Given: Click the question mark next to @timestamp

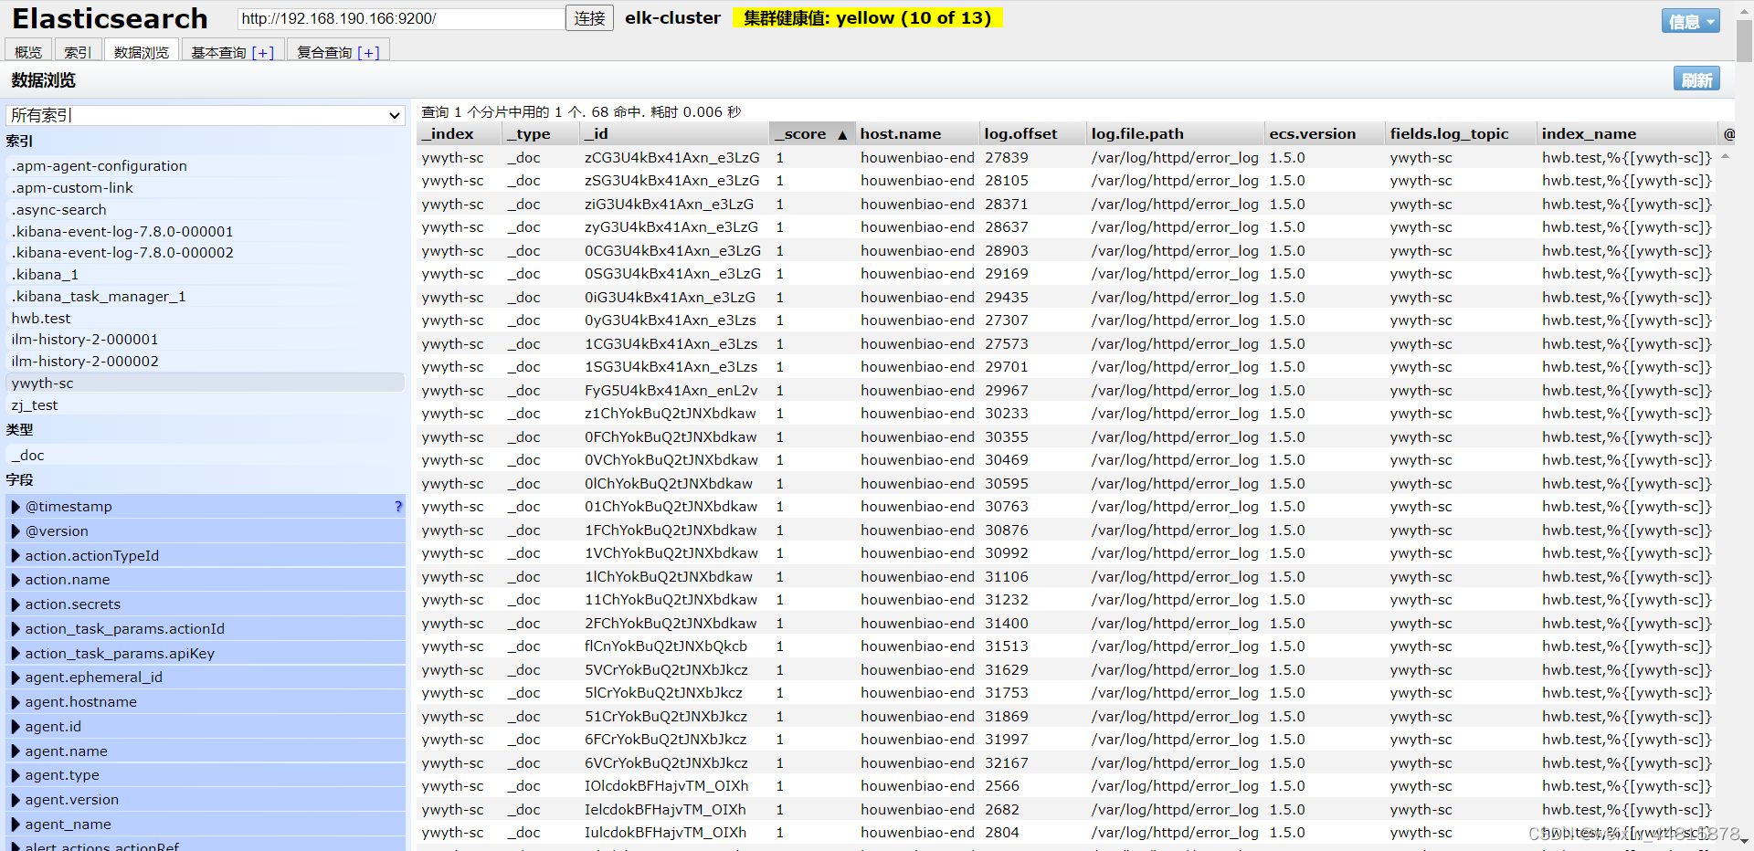Looking at the screenshot, I should [x=398, y=507].
